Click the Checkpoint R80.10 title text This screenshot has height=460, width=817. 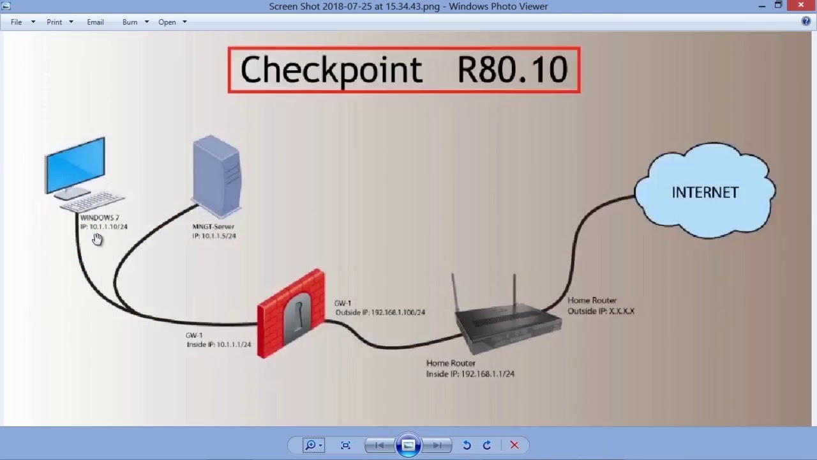404,70
